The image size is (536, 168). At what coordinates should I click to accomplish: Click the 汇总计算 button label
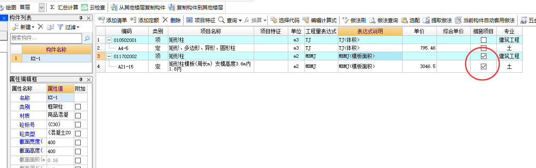click(67, 7)
